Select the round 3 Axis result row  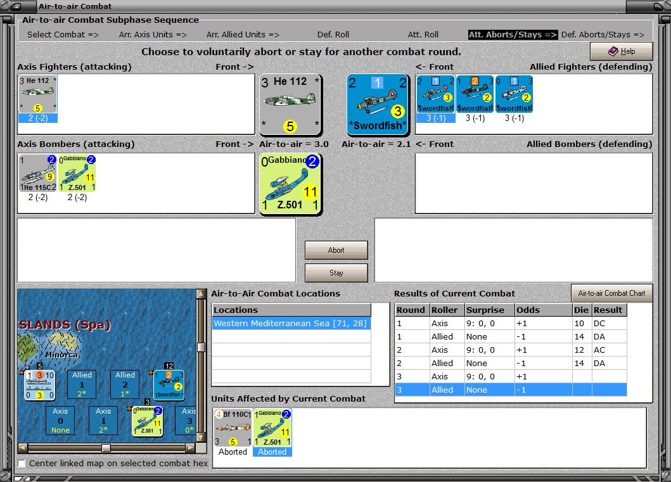point(511,376)
